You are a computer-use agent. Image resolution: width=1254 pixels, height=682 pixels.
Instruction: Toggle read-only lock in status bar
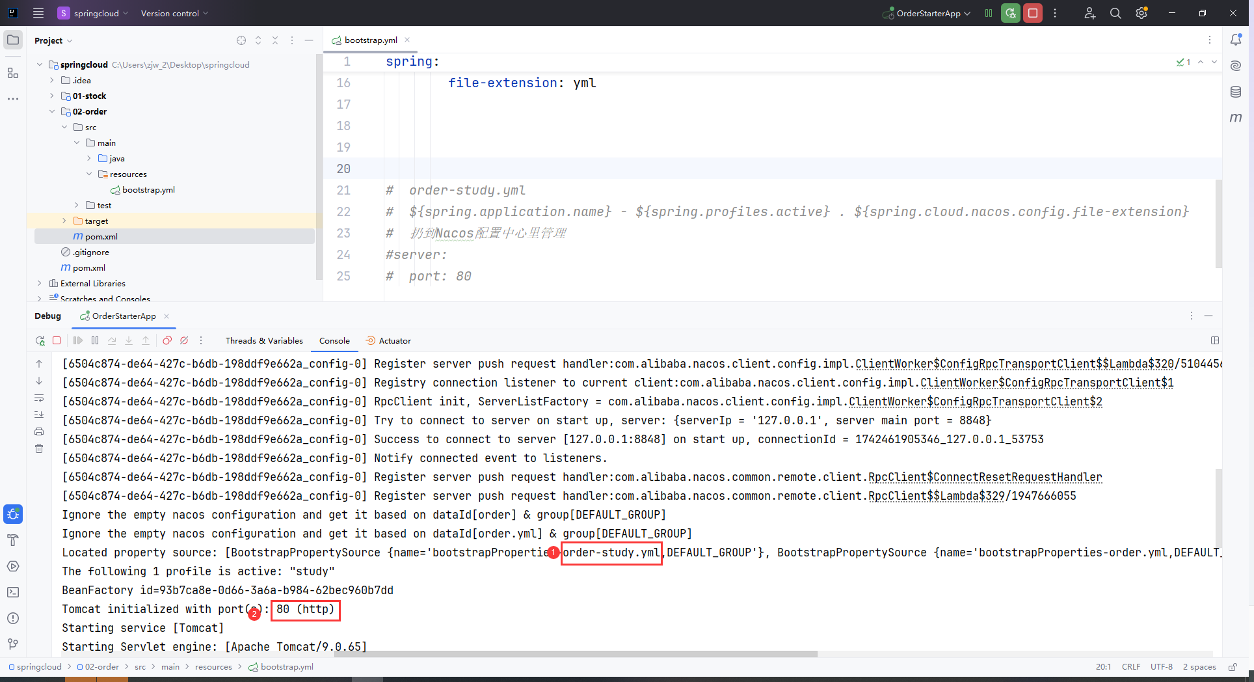tap(1233, 666)
